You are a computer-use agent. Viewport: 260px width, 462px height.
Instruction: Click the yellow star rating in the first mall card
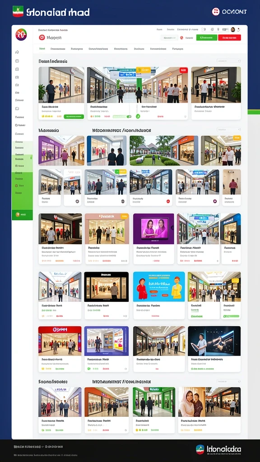tap(47, 116)
